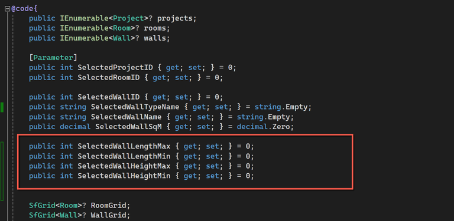
Task: Click the SelectedWallLengthMax property name
Action: tap(124, 147)
